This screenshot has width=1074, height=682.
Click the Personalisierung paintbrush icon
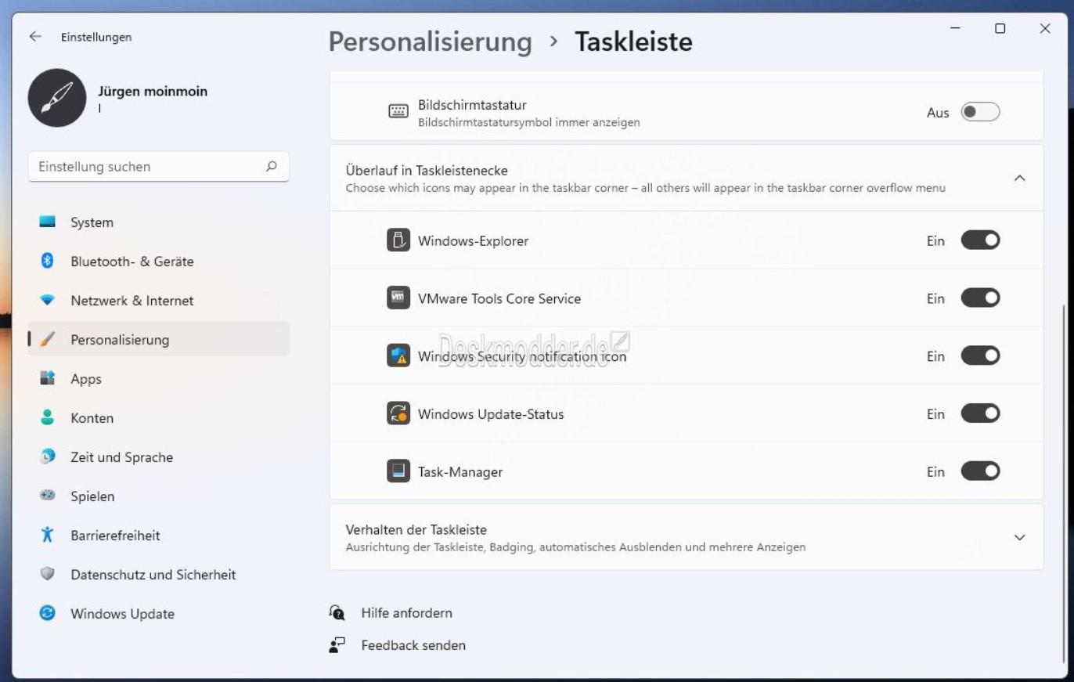pos(48,340)
